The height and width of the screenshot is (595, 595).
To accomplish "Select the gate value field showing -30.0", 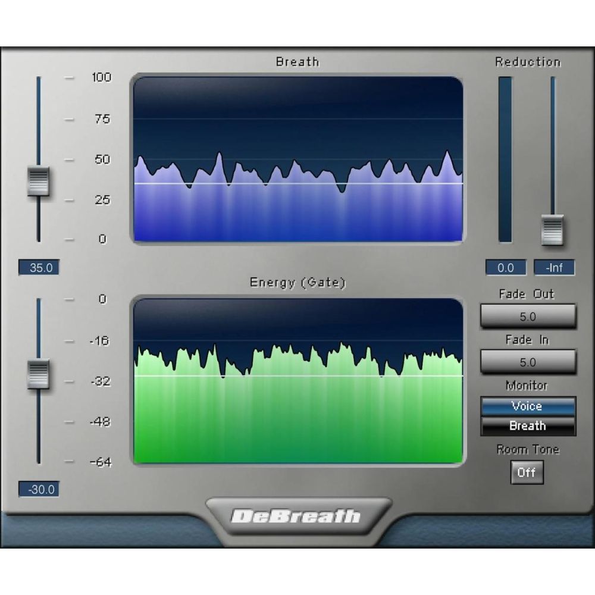I will (x=39, y=489).
